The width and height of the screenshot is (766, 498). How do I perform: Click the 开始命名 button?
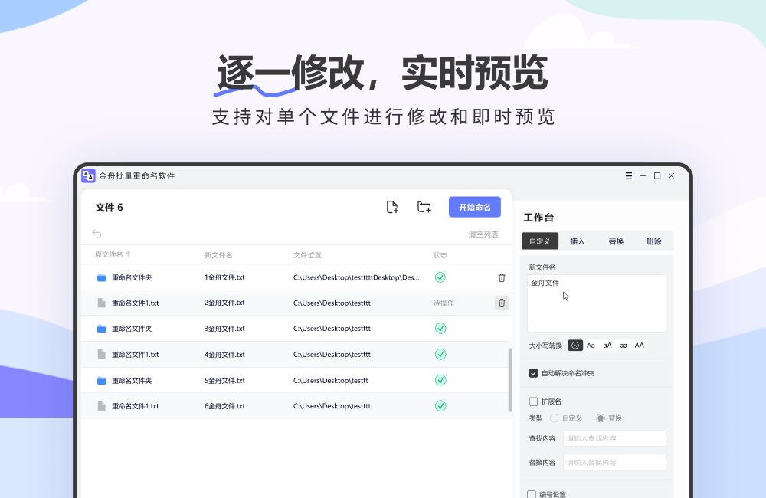point(474,206)
